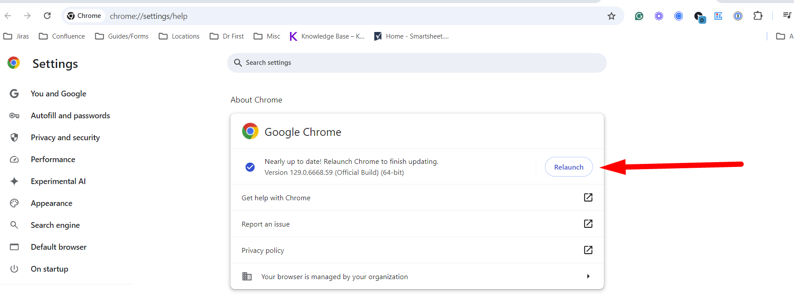Go to Privacy and security settings

pyautogui.click(x=65, y=138)
